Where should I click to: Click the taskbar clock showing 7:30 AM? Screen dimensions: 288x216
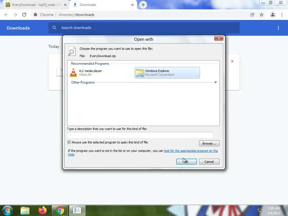pos(274,211)
